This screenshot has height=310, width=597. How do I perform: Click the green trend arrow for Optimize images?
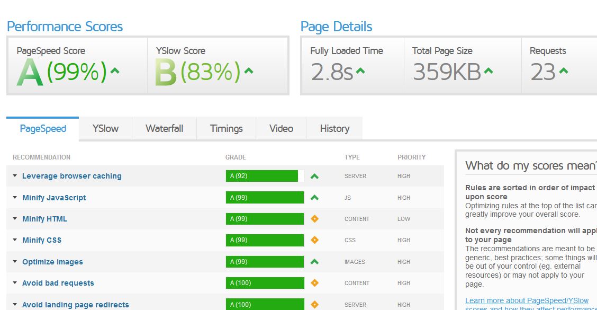click(x=314, y=262)
